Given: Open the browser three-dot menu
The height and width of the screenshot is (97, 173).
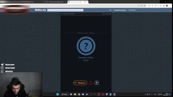Looking at the screenshot, I should coord(170,6).
